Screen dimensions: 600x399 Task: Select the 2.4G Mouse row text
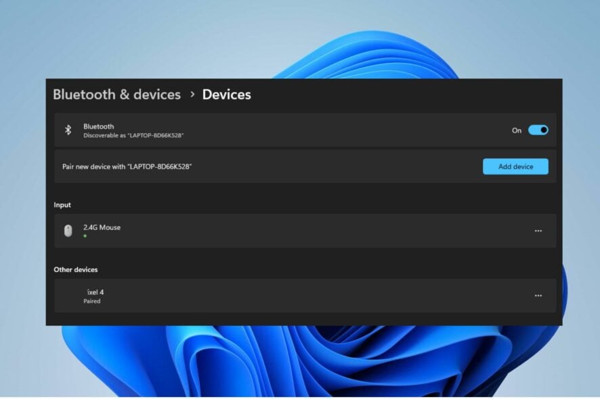(102, 227)
